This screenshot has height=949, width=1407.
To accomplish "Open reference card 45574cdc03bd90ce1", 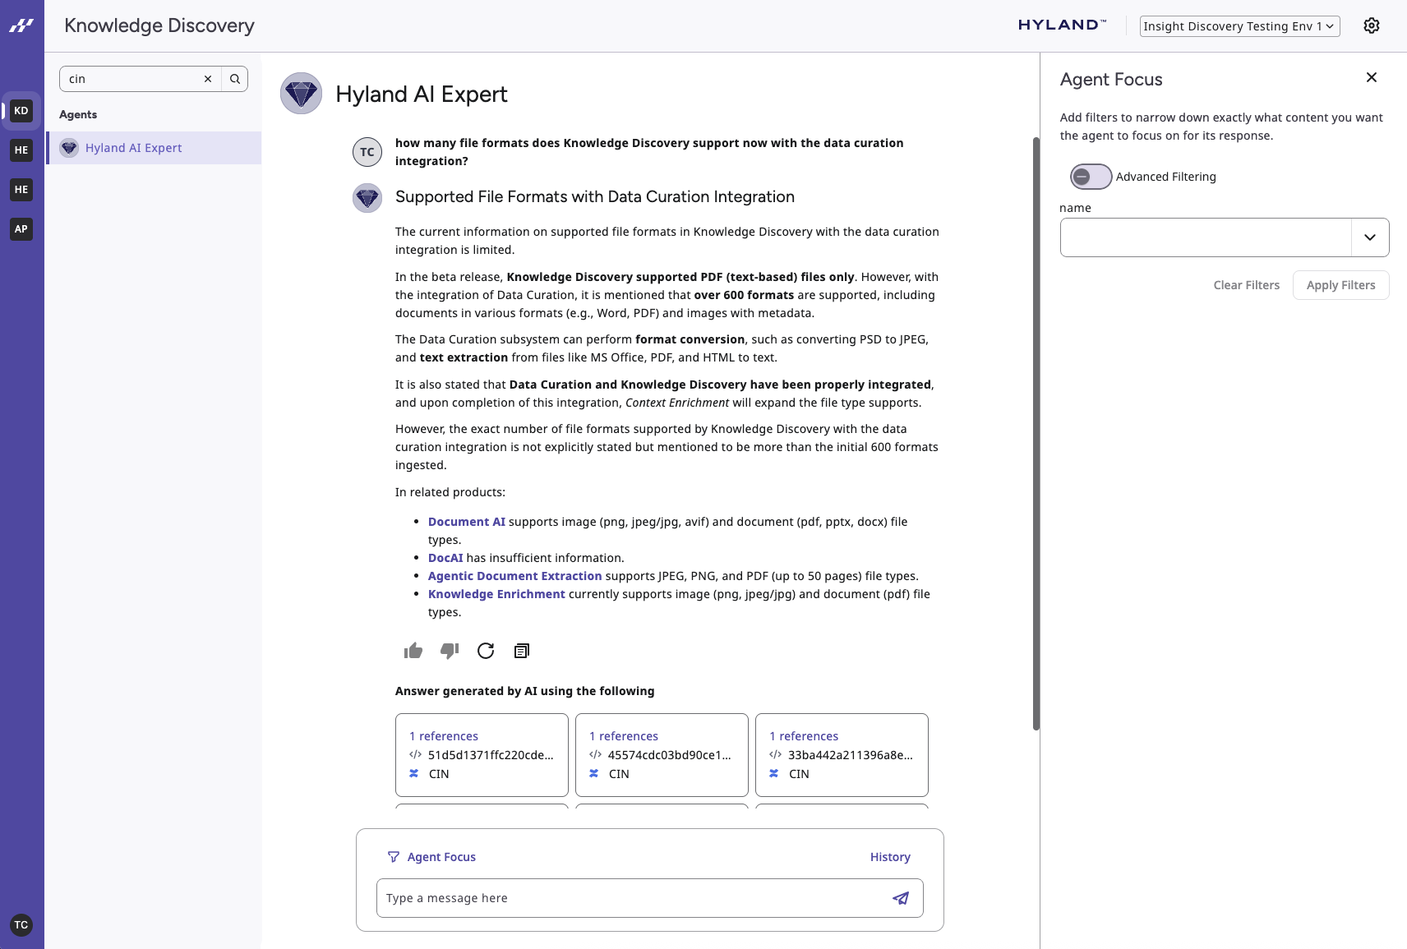I will pos(662,755).
